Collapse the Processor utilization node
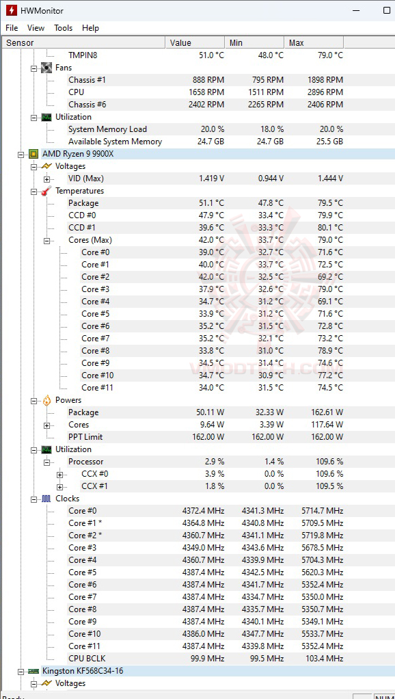The image size is (395, 699). tap(46, 462)
